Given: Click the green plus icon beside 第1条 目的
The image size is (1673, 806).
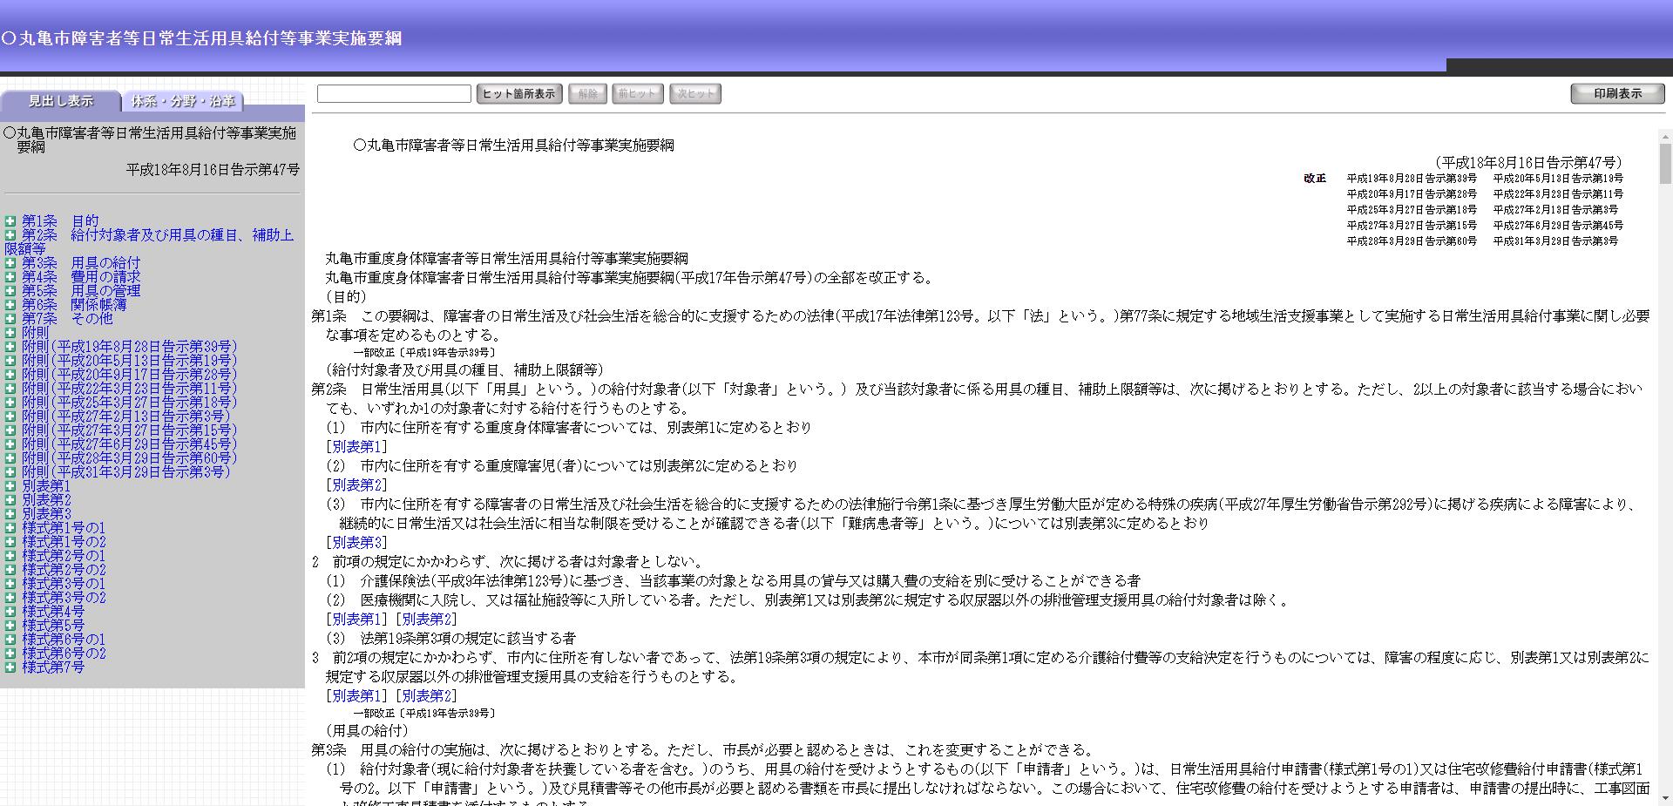Looking at the screenshot, I should click(10, 221).
